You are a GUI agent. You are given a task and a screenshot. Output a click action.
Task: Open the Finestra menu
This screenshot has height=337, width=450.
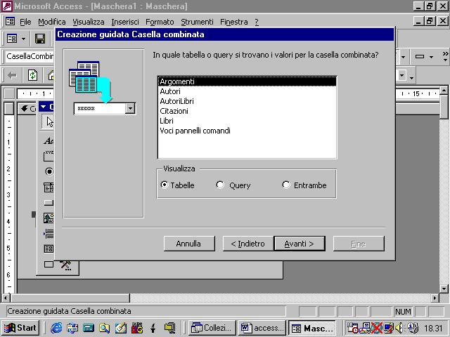[234, 22]
